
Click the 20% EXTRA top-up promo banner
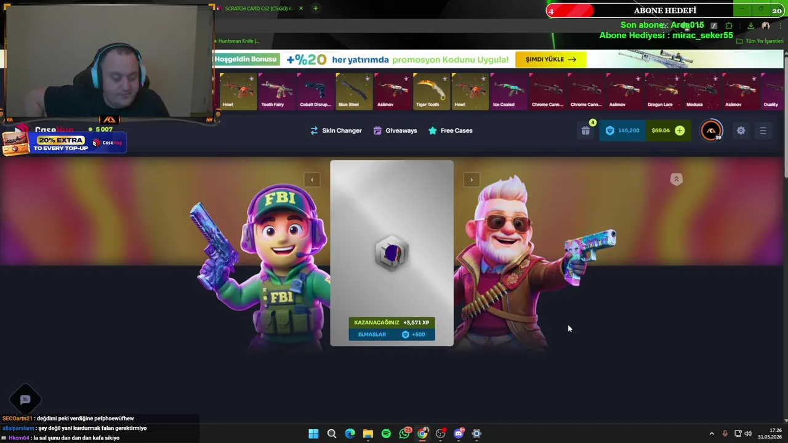click(x=63, y=142)
